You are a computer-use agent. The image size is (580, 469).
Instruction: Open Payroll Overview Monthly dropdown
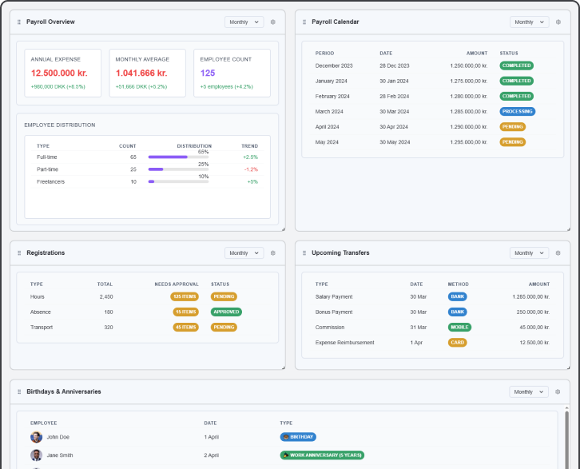tap(244, 22)
